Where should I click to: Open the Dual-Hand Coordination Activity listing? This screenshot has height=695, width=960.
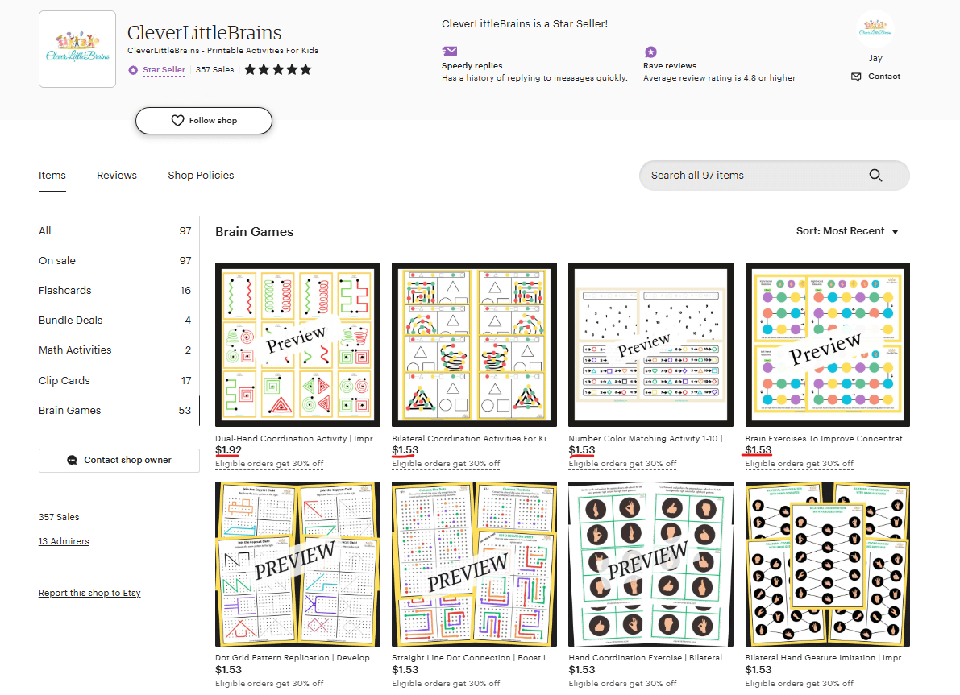[297, 344]
